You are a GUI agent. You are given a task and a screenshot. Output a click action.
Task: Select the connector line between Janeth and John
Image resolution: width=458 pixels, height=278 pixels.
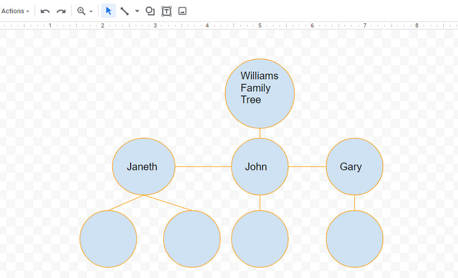click(203, 166)
